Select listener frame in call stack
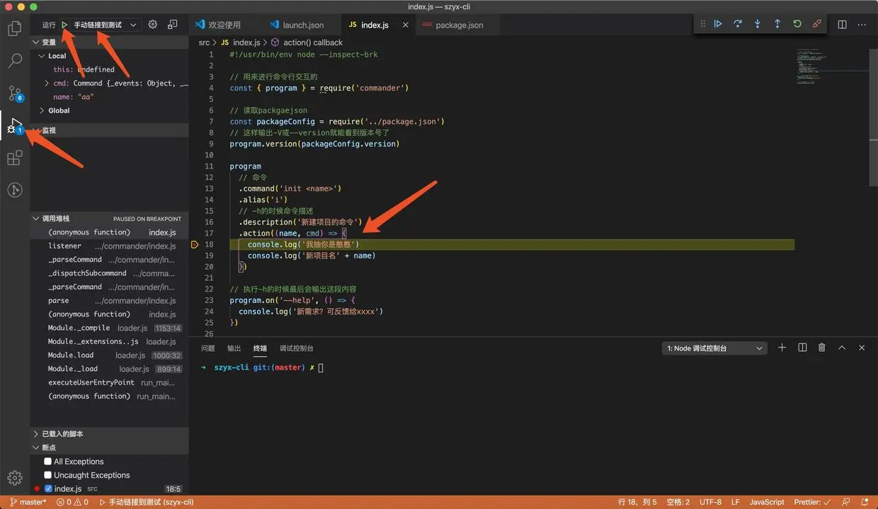878x509 pixels. (110, 246)
